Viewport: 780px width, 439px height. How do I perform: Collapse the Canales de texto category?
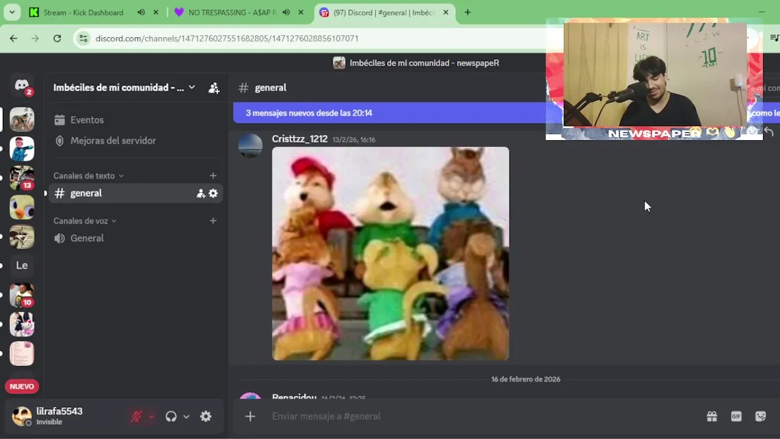coord(88,176)
